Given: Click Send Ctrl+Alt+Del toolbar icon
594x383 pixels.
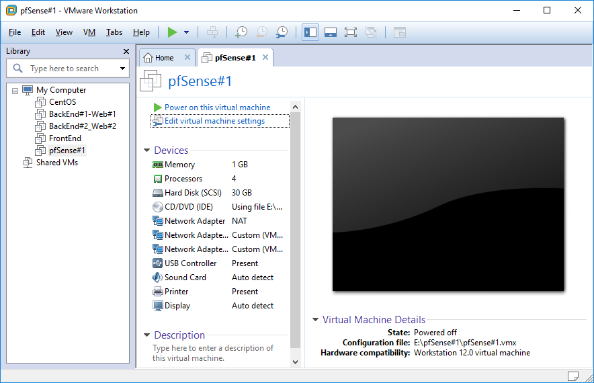Looking at the screenshot, I should [x=212, y=32].
